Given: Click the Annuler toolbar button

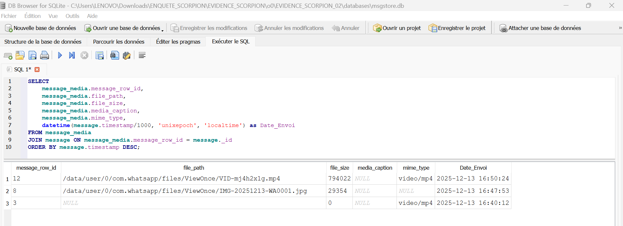Looking at the screenshot, I should coord(346,28).
